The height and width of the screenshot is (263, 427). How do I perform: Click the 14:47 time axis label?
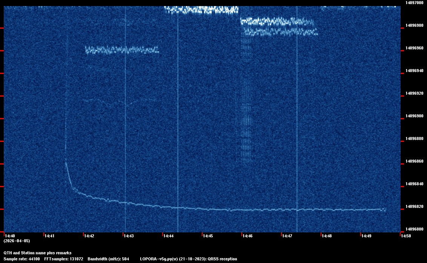click(287, 236)
